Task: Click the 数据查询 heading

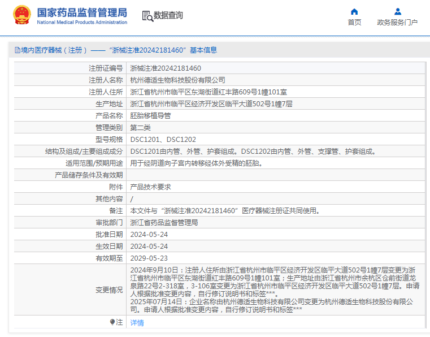Action: [x=168, y=15]
